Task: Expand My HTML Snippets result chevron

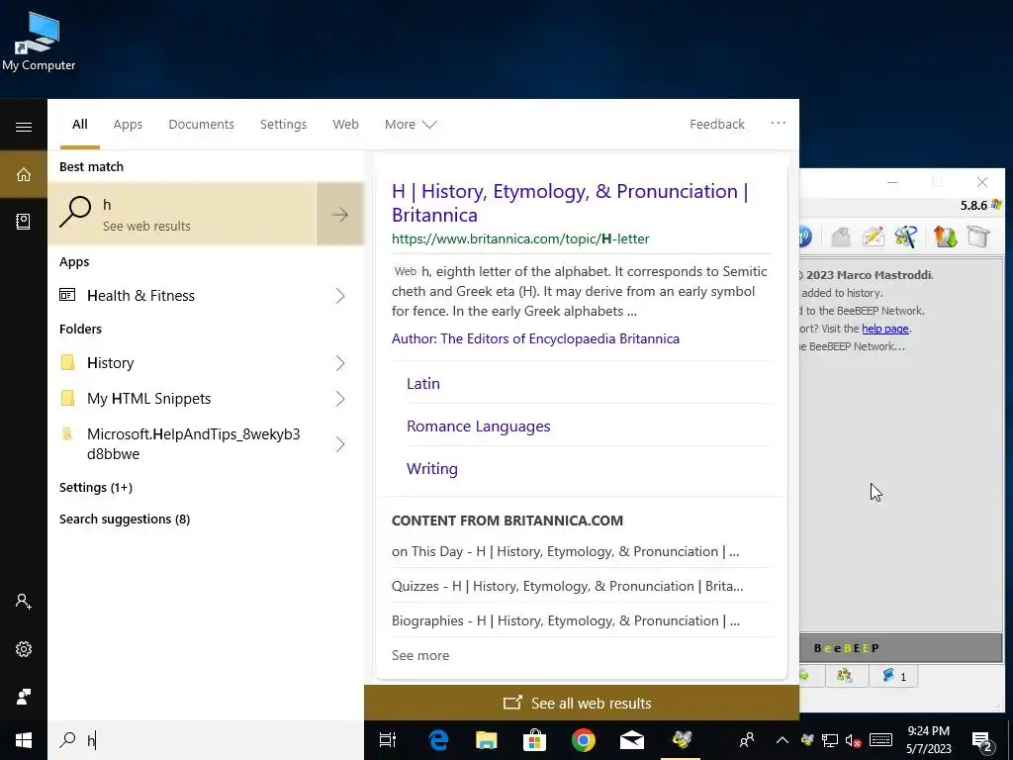Action: point(340,399)
